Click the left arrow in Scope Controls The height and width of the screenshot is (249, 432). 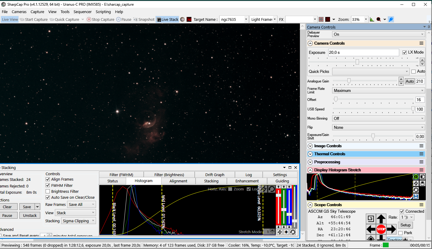pyautogui.click(x=371, y=229)
